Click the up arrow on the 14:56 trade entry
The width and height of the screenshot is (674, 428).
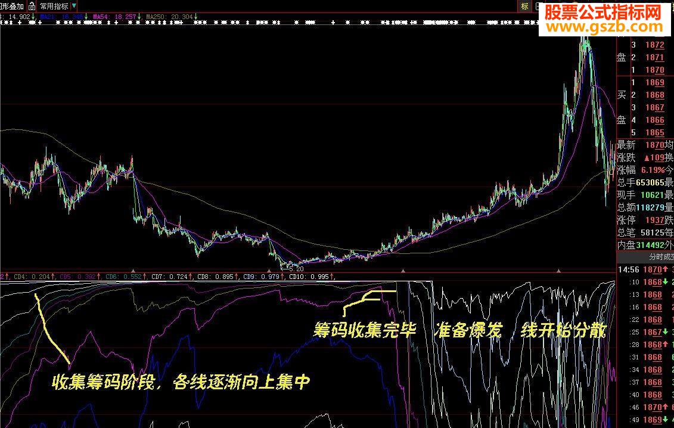click(x=665, y=269)
